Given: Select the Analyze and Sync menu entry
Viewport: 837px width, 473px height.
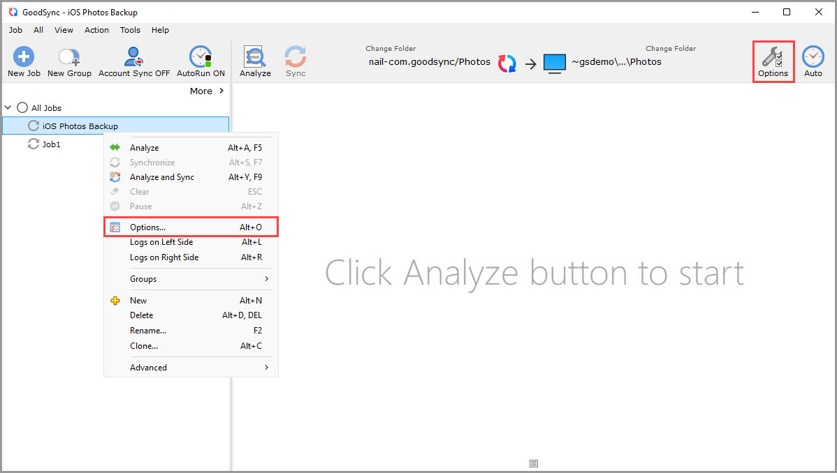Looking at the screenshot, I should (x=161, y=177).
